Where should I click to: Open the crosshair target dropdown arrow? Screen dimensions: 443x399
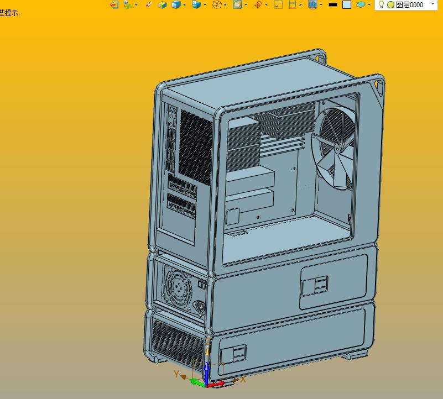[x=266, y=5]
